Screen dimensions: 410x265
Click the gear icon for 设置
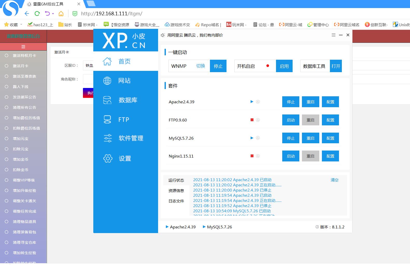click(108, 158)
